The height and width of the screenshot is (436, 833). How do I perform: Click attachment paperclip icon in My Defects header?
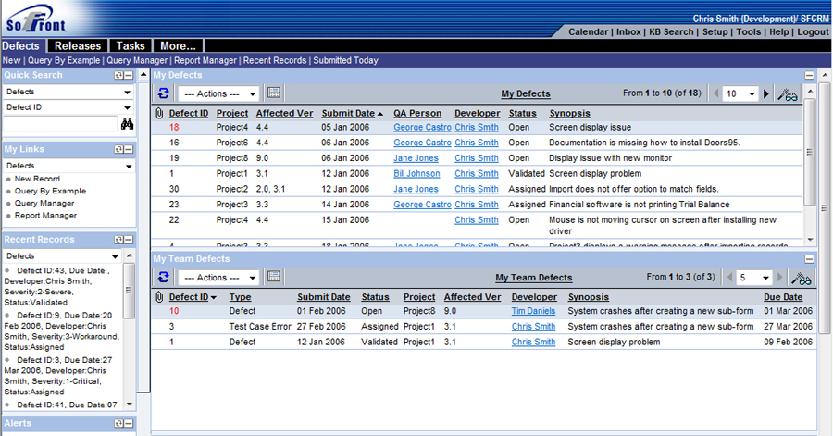coord(159,113)
